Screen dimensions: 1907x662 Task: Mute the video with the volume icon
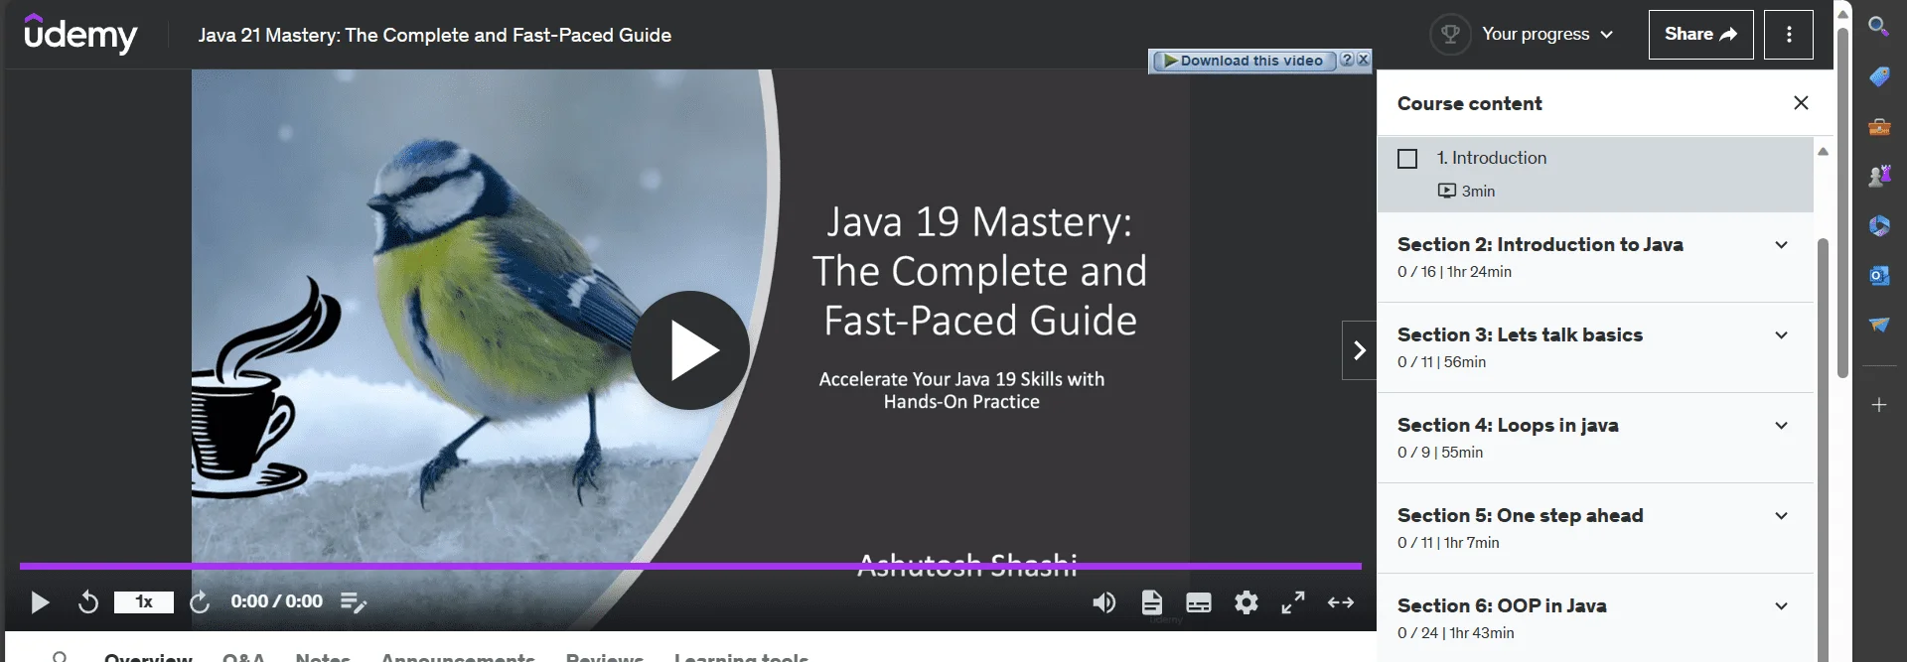(x=1103, y=602)
